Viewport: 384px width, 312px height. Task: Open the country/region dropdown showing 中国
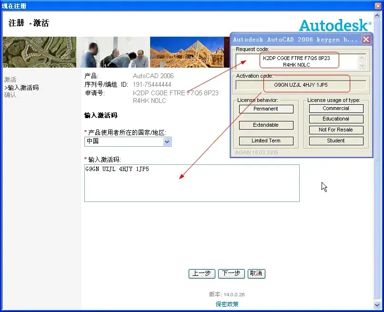167,141
